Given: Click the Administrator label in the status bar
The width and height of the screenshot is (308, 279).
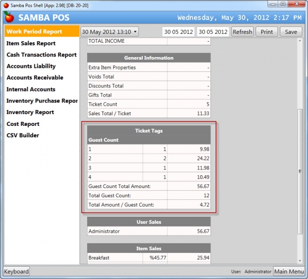Looking at the screenshot, I should pyautogui.click(x=258, y=271).
